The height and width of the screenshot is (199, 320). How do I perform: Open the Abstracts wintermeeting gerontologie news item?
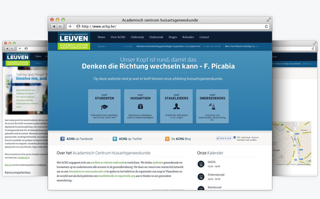(x=168, y=46)
